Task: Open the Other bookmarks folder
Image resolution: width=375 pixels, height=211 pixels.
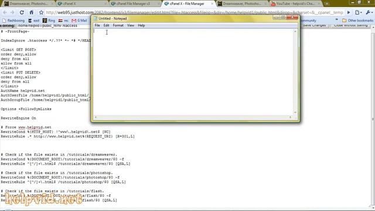Action: click(357, 21)
